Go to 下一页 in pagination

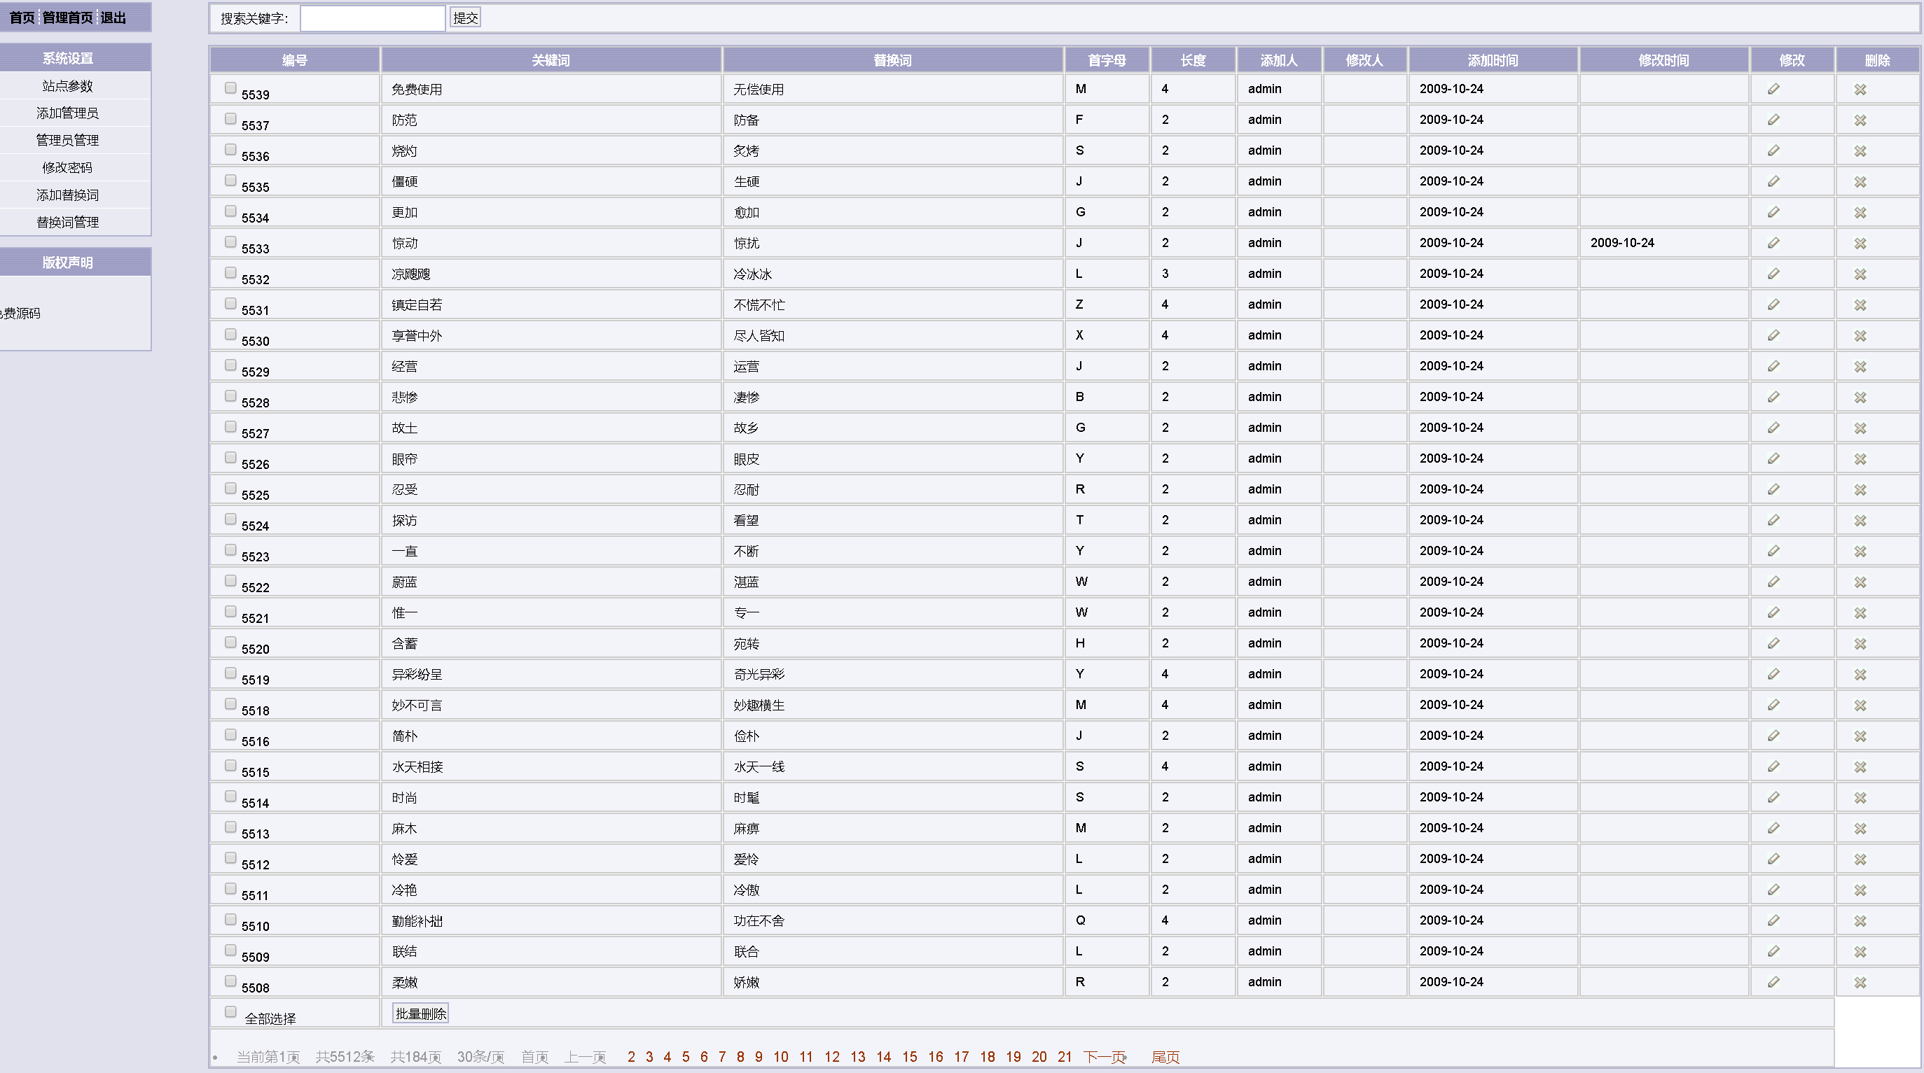click(x=1105, y=1057)
